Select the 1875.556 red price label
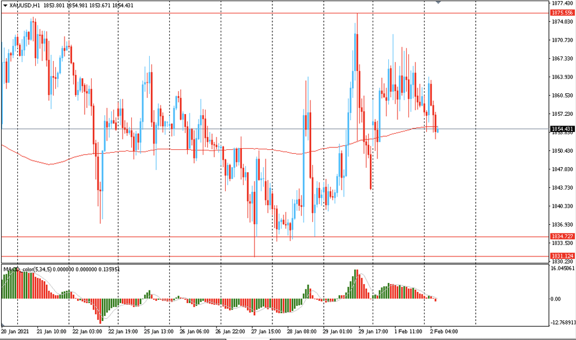Viewport: 576px width, 340px height. [561, 13]
